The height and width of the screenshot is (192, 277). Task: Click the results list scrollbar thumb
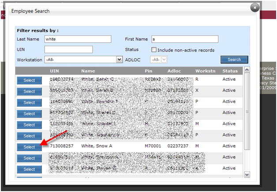247,110
